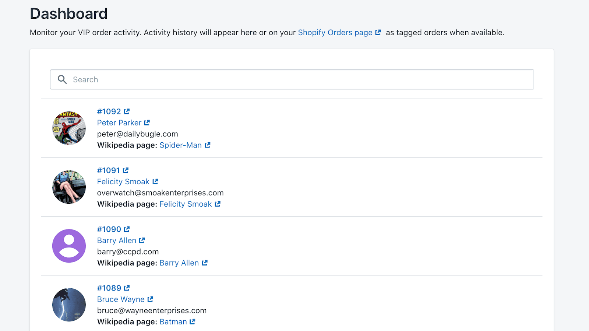Click the external link icon beside #1090
The width and height of the screenshot is (589, 331).
127,229
